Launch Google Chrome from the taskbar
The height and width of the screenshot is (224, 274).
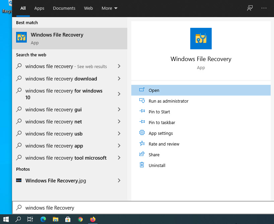pyautogui.click(x=80, y=219)
